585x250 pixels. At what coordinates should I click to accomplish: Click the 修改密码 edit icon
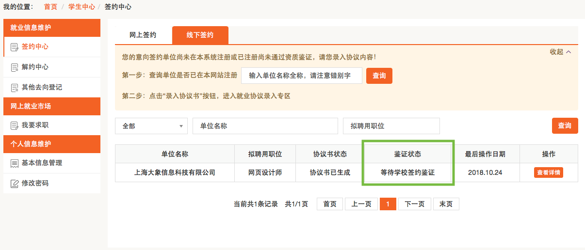coord(14,184)
